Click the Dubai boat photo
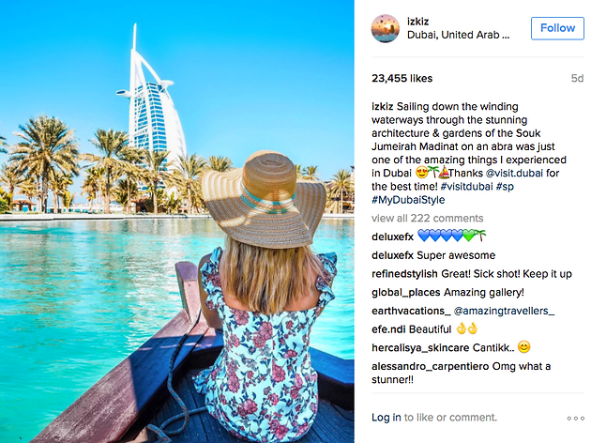Screen dimensions: 591x443 tap(176, 221)
